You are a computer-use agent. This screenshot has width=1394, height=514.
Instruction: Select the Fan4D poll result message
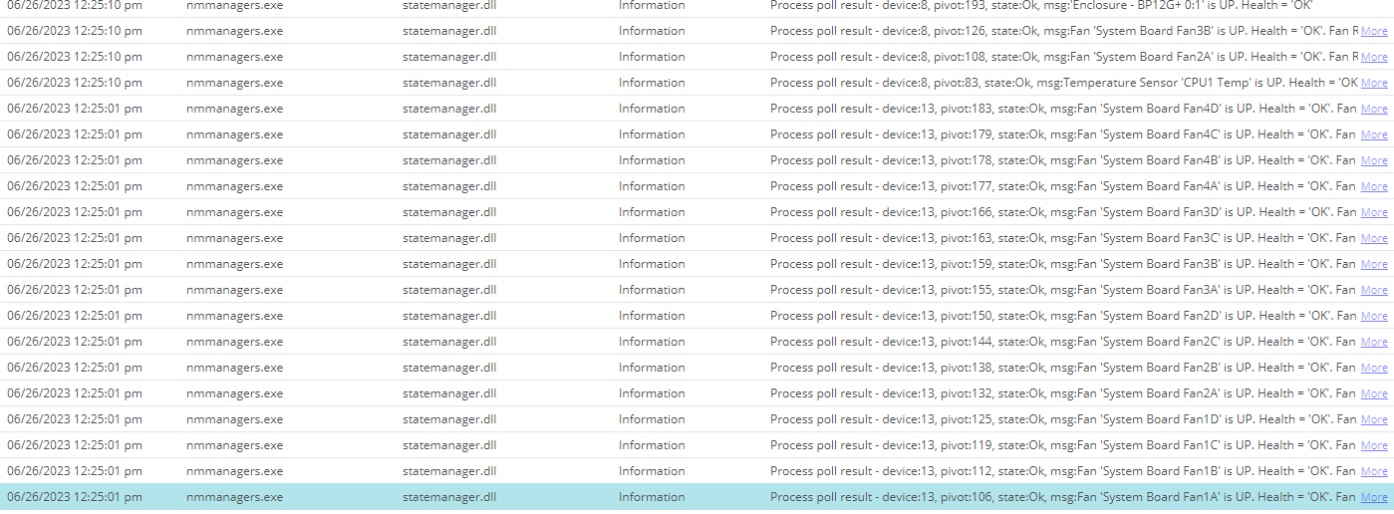[x=1064, y=109]
